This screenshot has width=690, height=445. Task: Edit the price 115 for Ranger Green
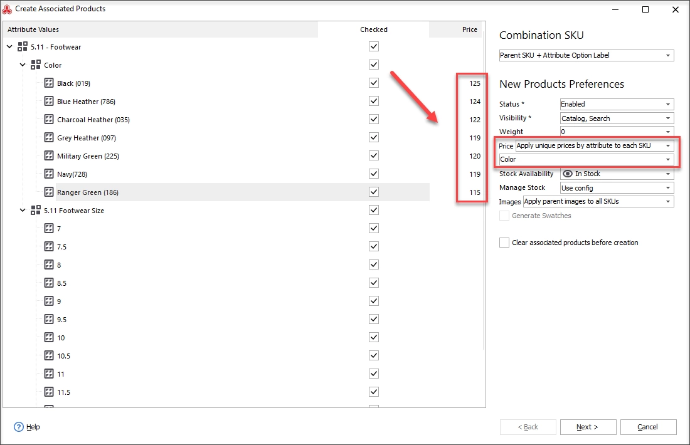point(475,192)
